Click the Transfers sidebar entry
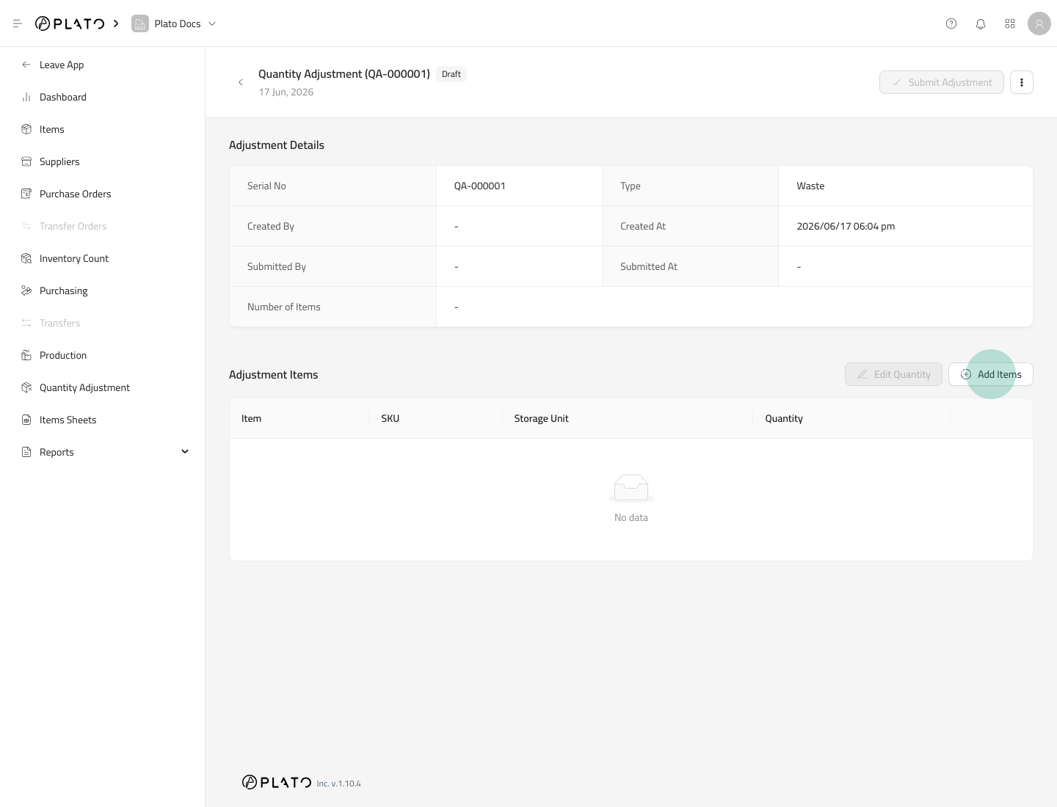Viewport: 1057px width, 807px height. (x=60, y=323)
